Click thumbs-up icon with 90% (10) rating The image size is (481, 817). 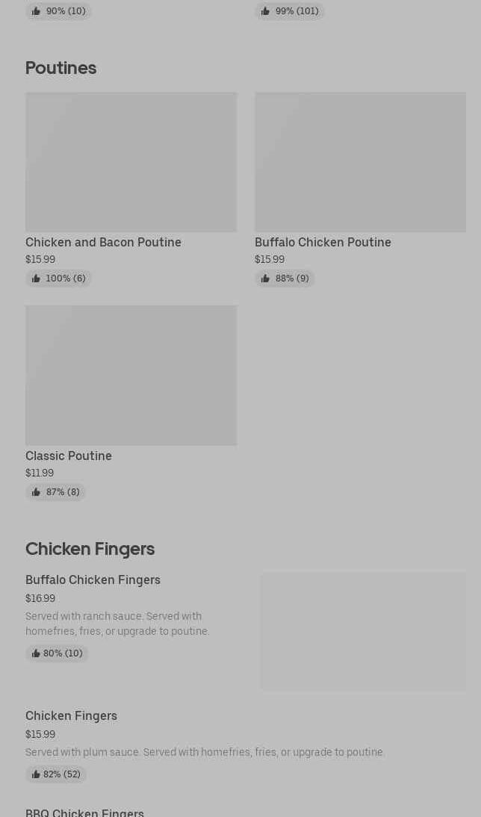coord(36,11)
